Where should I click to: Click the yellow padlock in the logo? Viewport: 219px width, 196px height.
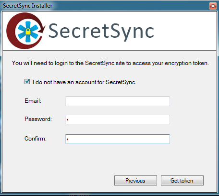[28, 32]
